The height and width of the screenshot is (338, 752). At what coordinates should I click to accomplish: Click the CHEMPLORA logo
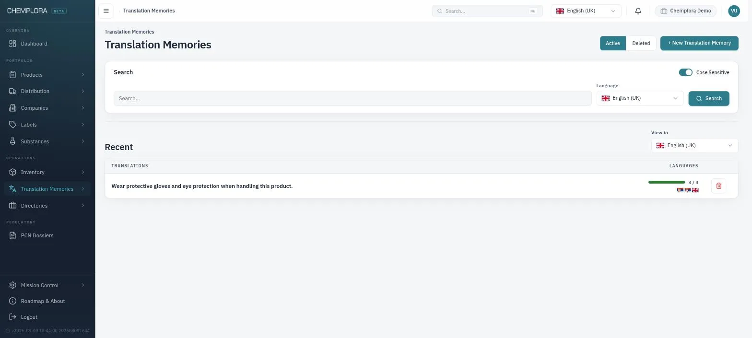[27, 11]
